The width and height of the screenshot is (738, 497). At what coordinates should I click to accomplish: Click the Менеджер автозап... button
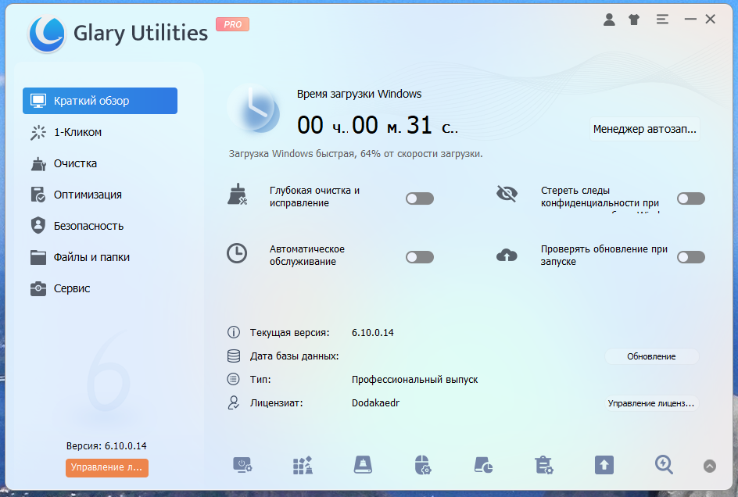[x=644, y=129]
